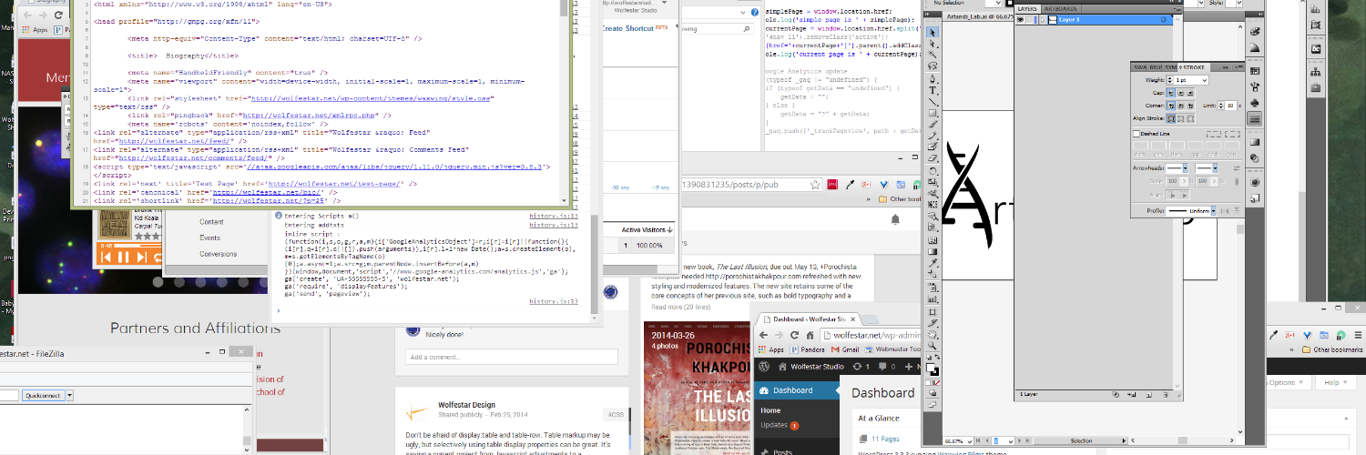Viewport: 1366px width, 455px height.
Task: Open the 66.67% zoom level dropdown
Action: click(x=969, y=441)
